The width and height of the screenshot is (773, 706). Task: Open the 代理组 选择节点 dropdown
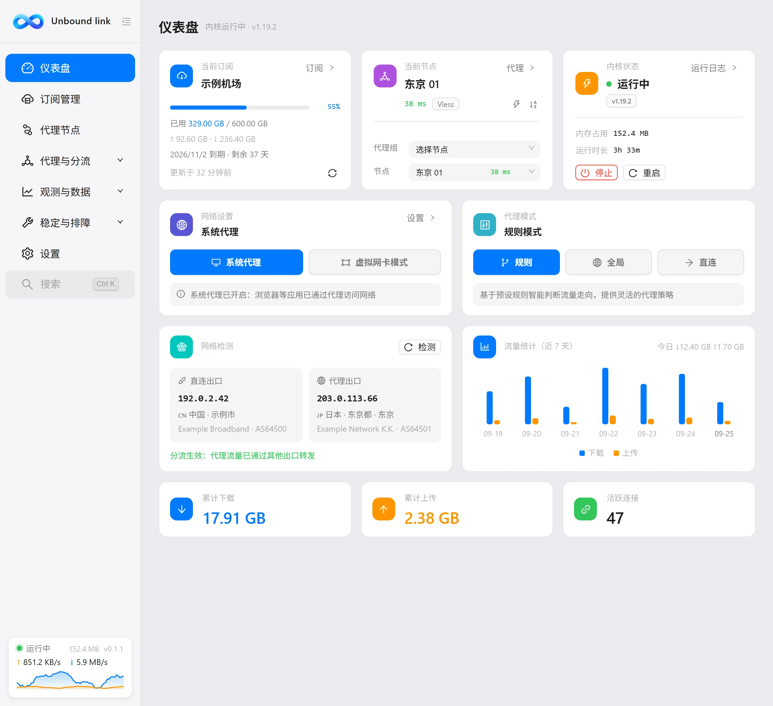click(x=474, y=149)
